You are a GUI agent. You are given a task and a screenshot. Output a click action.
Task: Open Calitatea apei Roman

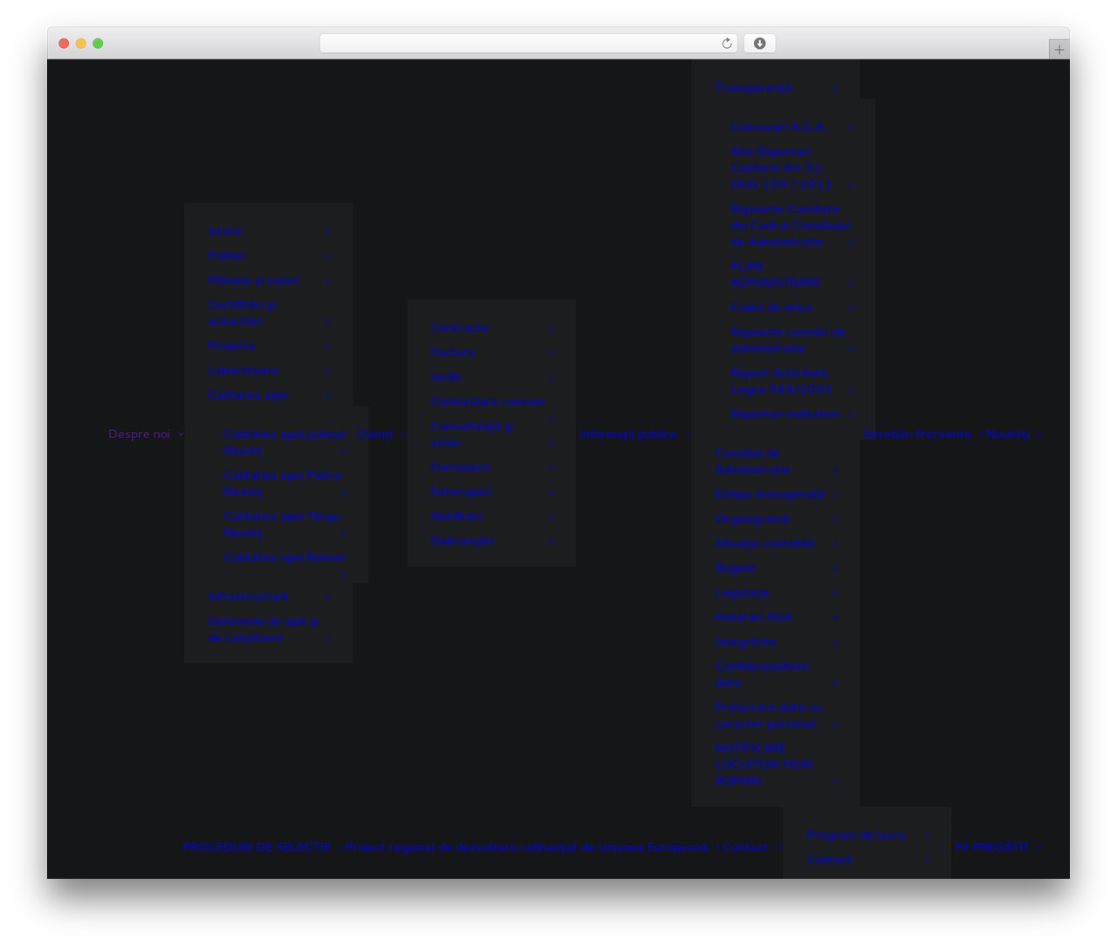pos(284,557)
